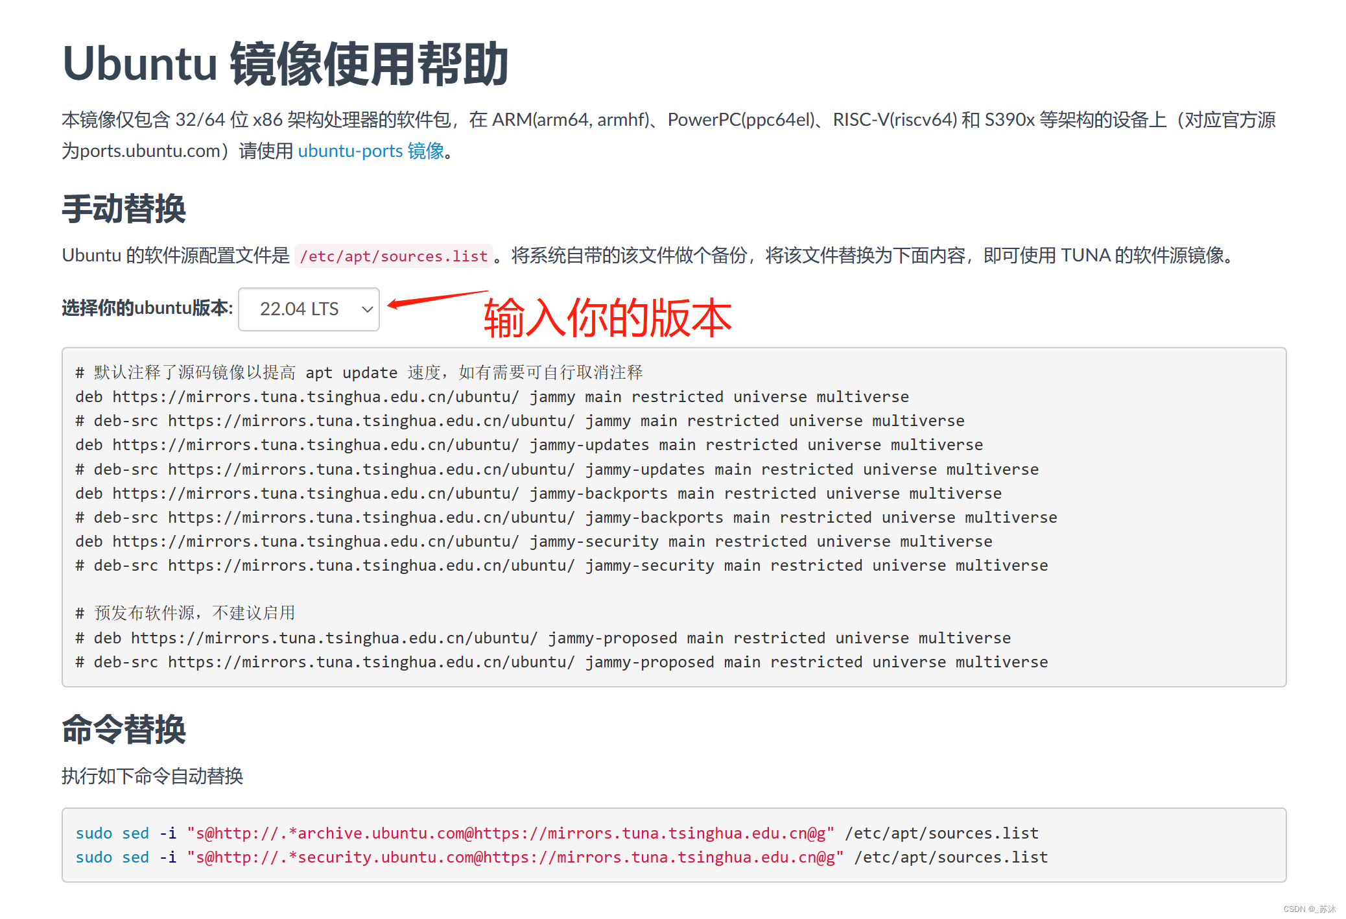Click the commented deb jammy-proposed line
Viewport: 1346px width, 919px height.
[543, 638]
